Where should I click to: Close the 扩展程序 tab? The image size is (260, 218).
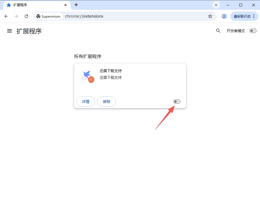65,5
